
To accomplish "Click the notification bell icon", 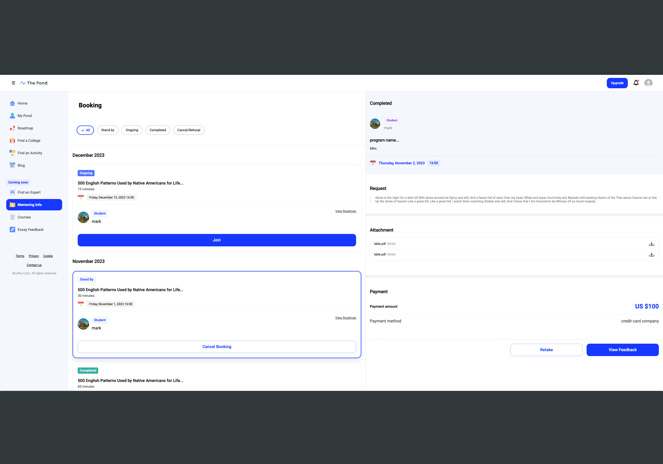I will coord(636,83).
